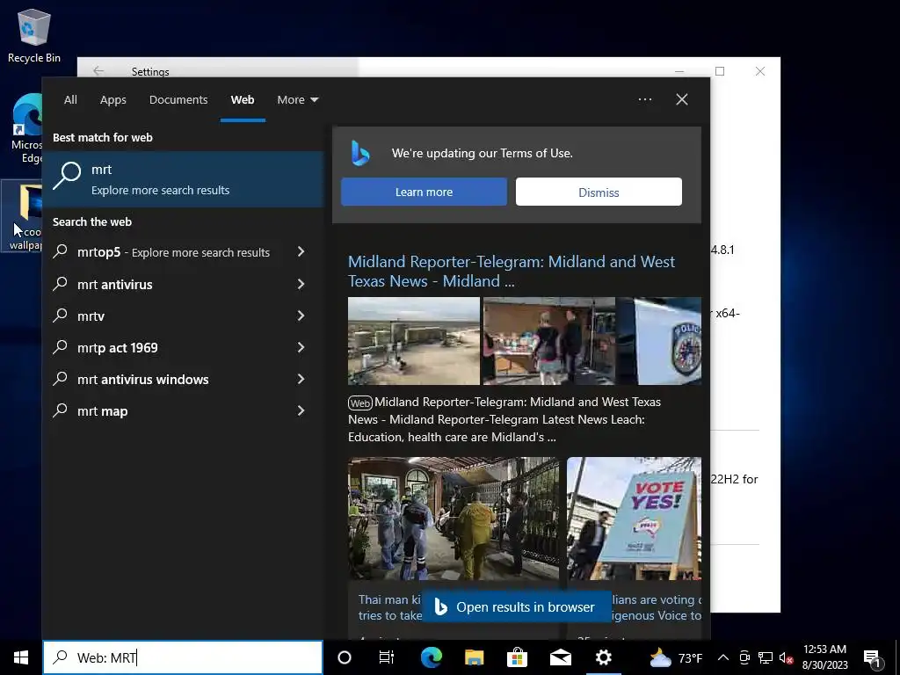
Task: Expand the mrt antivirus suggestion arrow
Action: click(x=301, y=284)
